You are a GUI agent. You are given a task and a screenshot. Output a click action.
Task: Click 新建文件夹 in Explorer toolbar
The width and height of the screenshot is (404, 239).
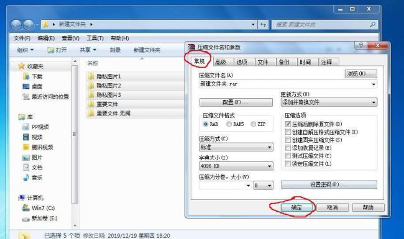click(x=147, y=50)
